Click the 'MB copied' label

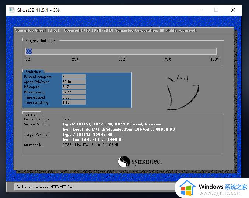[32, 87]
